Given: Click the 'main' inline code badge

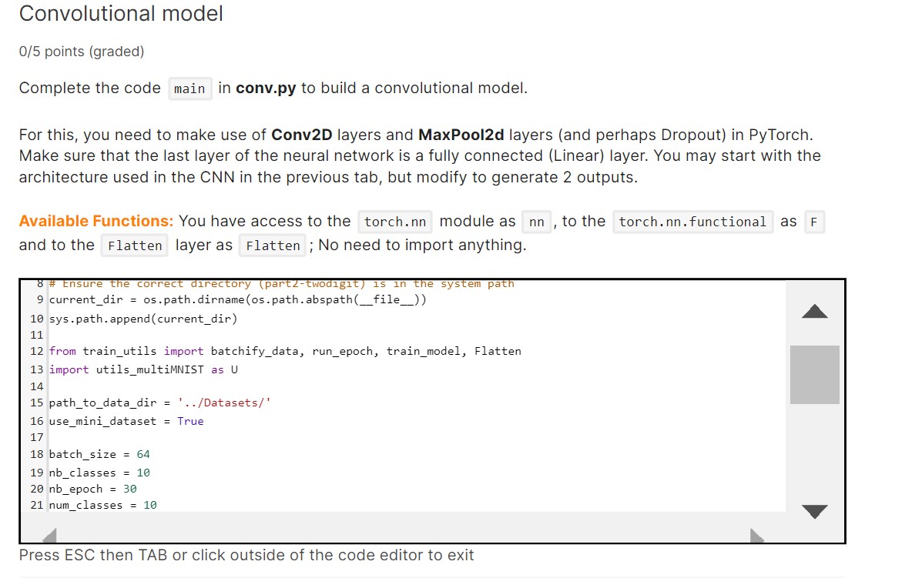Looking at the screenshot, I should (x=189, y=89).
